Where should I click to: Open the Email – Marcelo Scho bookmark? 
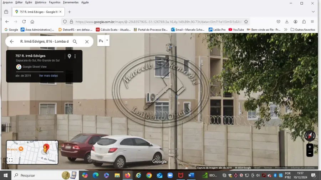tap(188, 30)
